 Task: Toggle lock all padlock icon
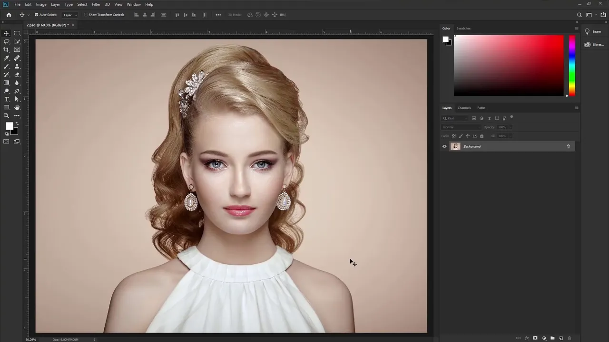(x=481, y=136)
